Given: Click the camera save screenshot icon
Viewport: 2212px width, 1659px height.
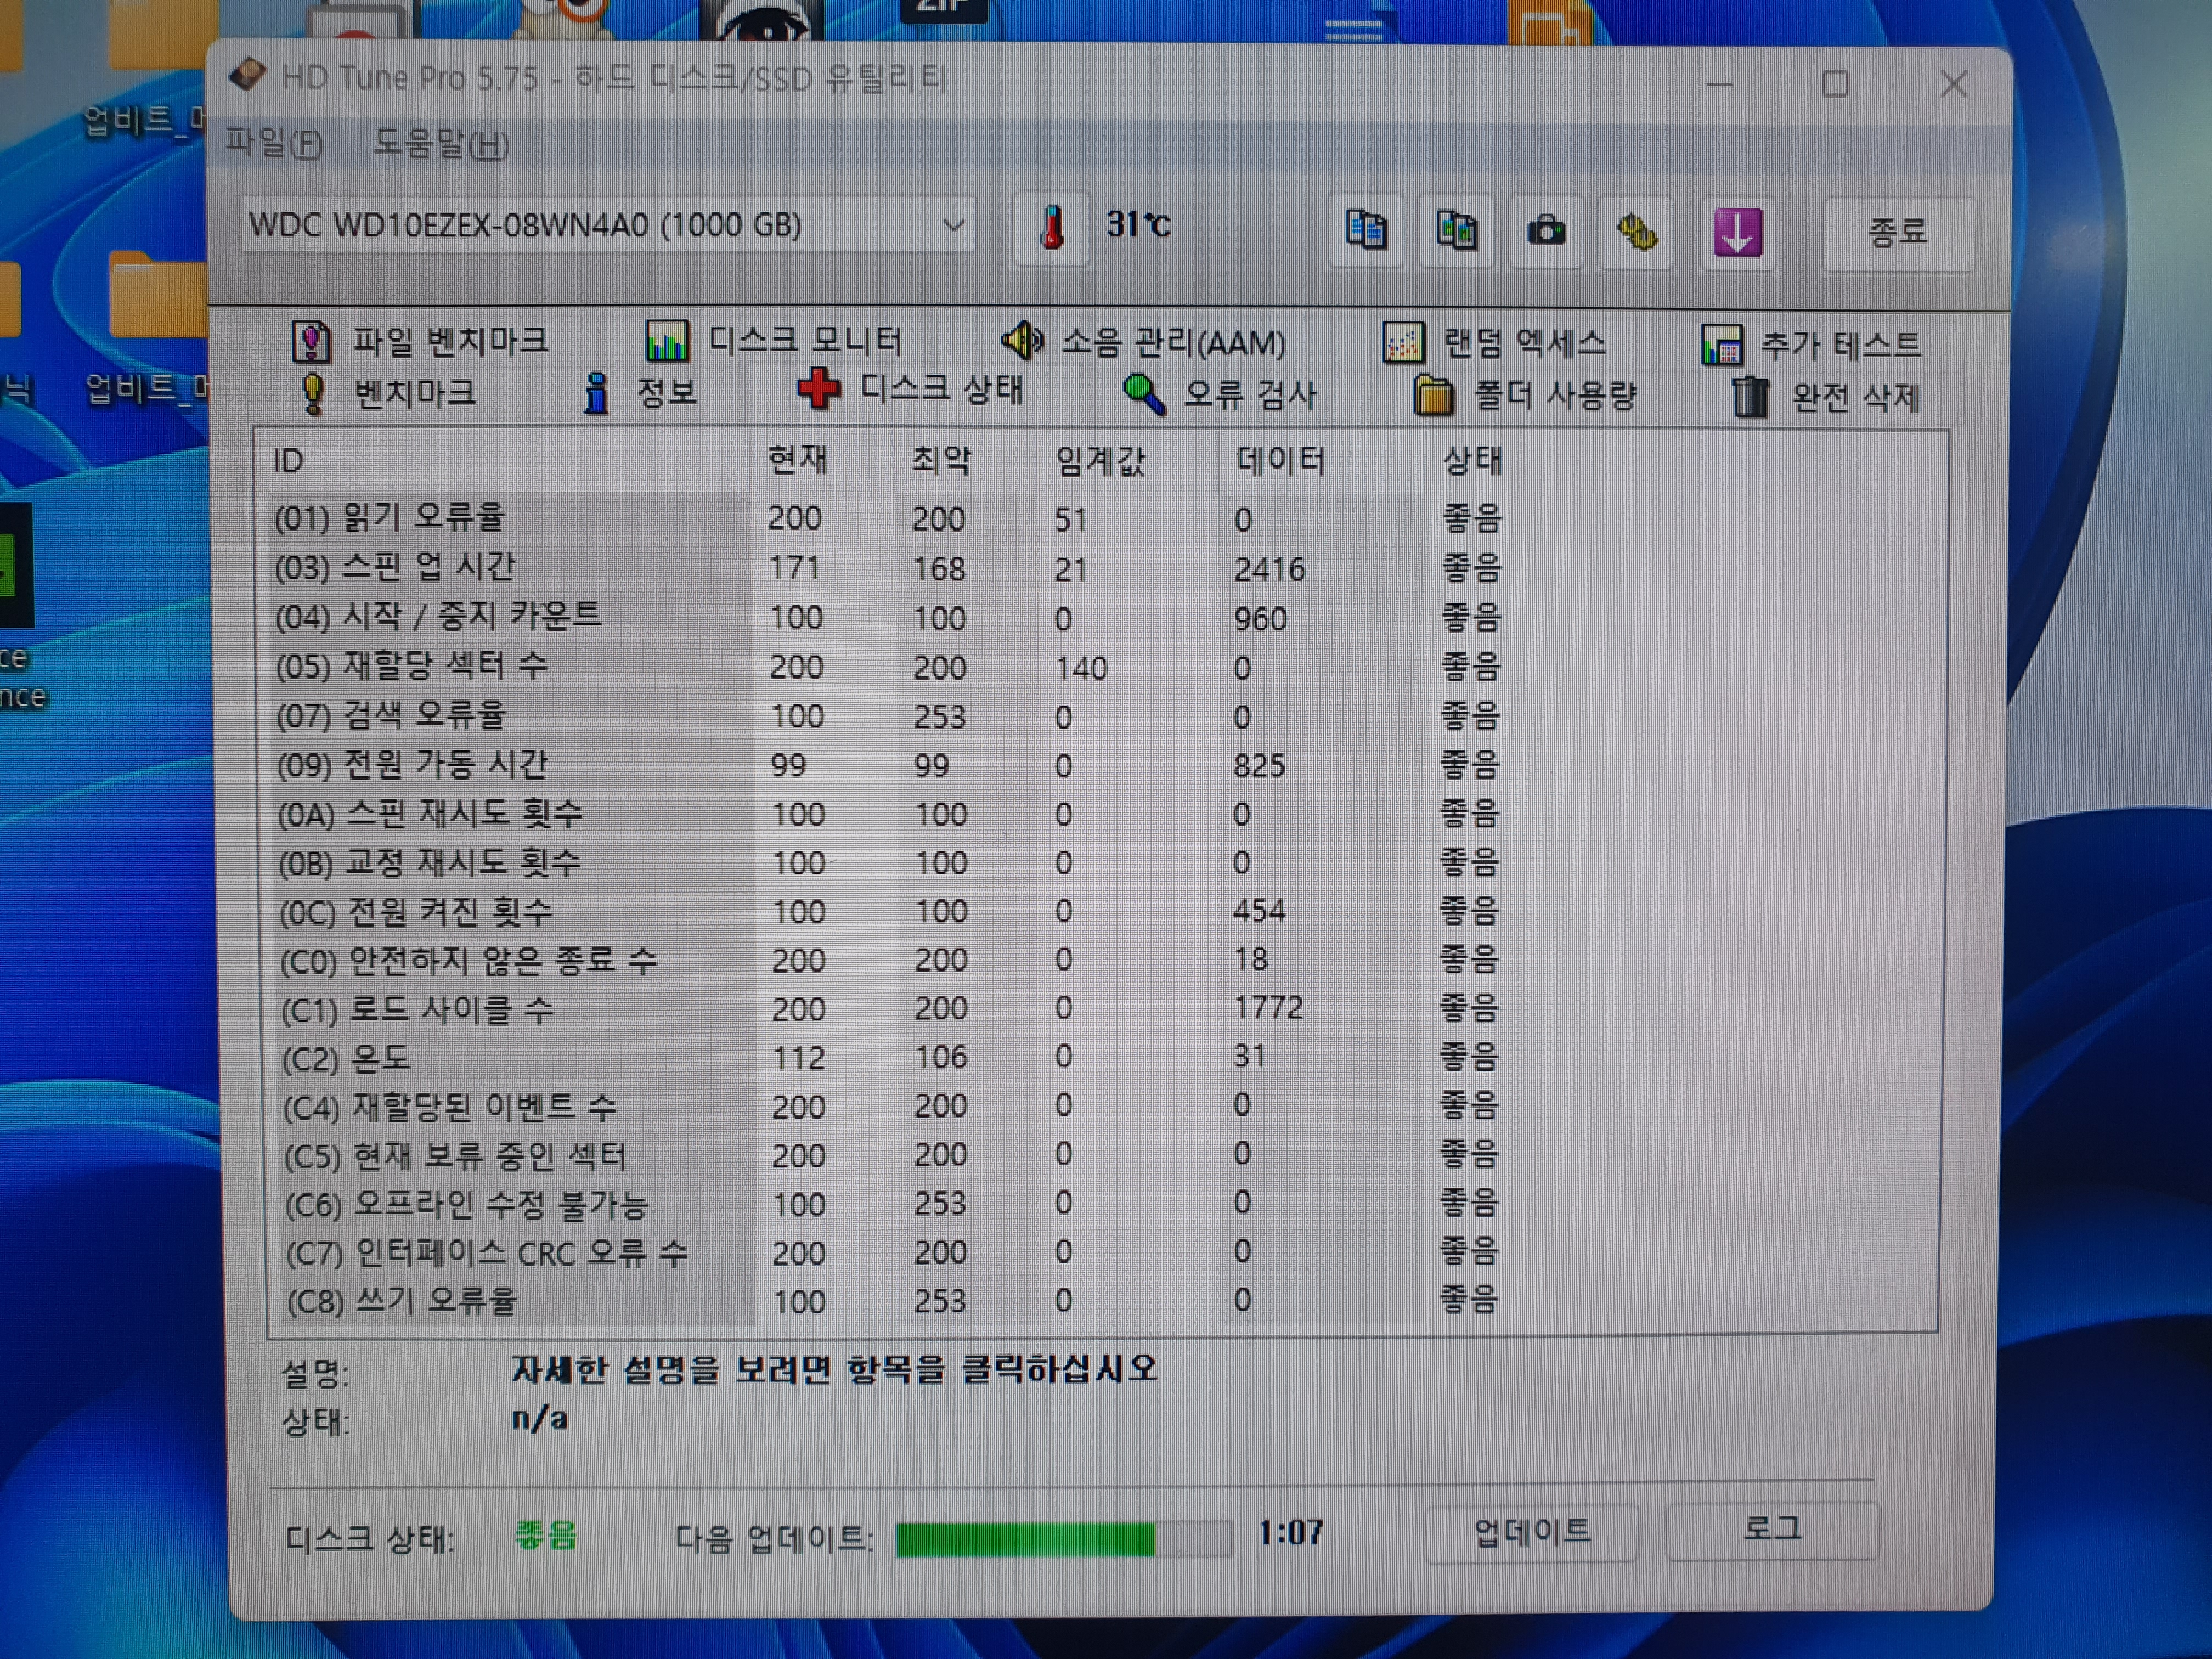Looking at the screenshot, I should [1546, 232].
